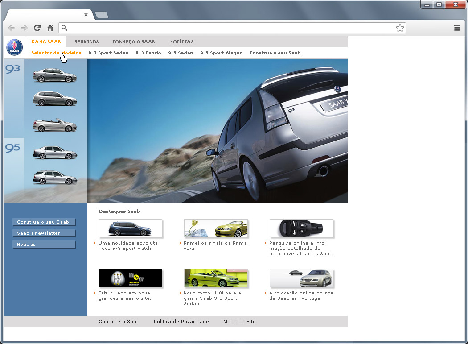Click the search magnifier in the address bar
This screenshot has width=468, height=344.
[x=64, y=28]
